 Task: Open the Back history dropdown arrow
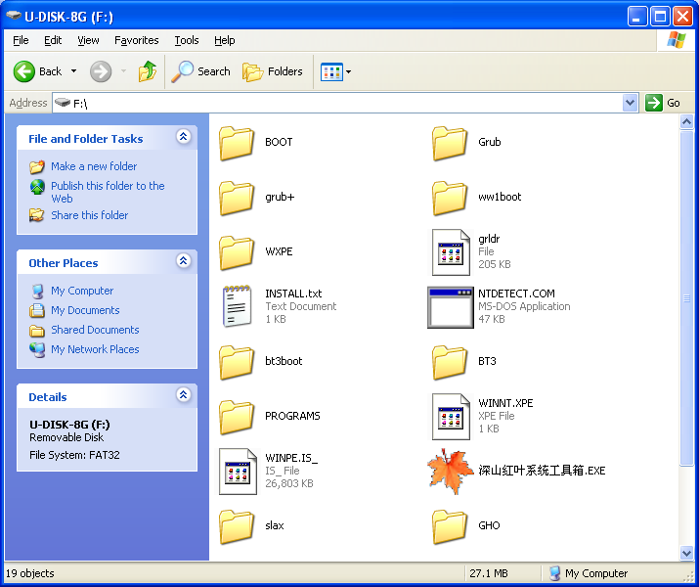[74, 71]
